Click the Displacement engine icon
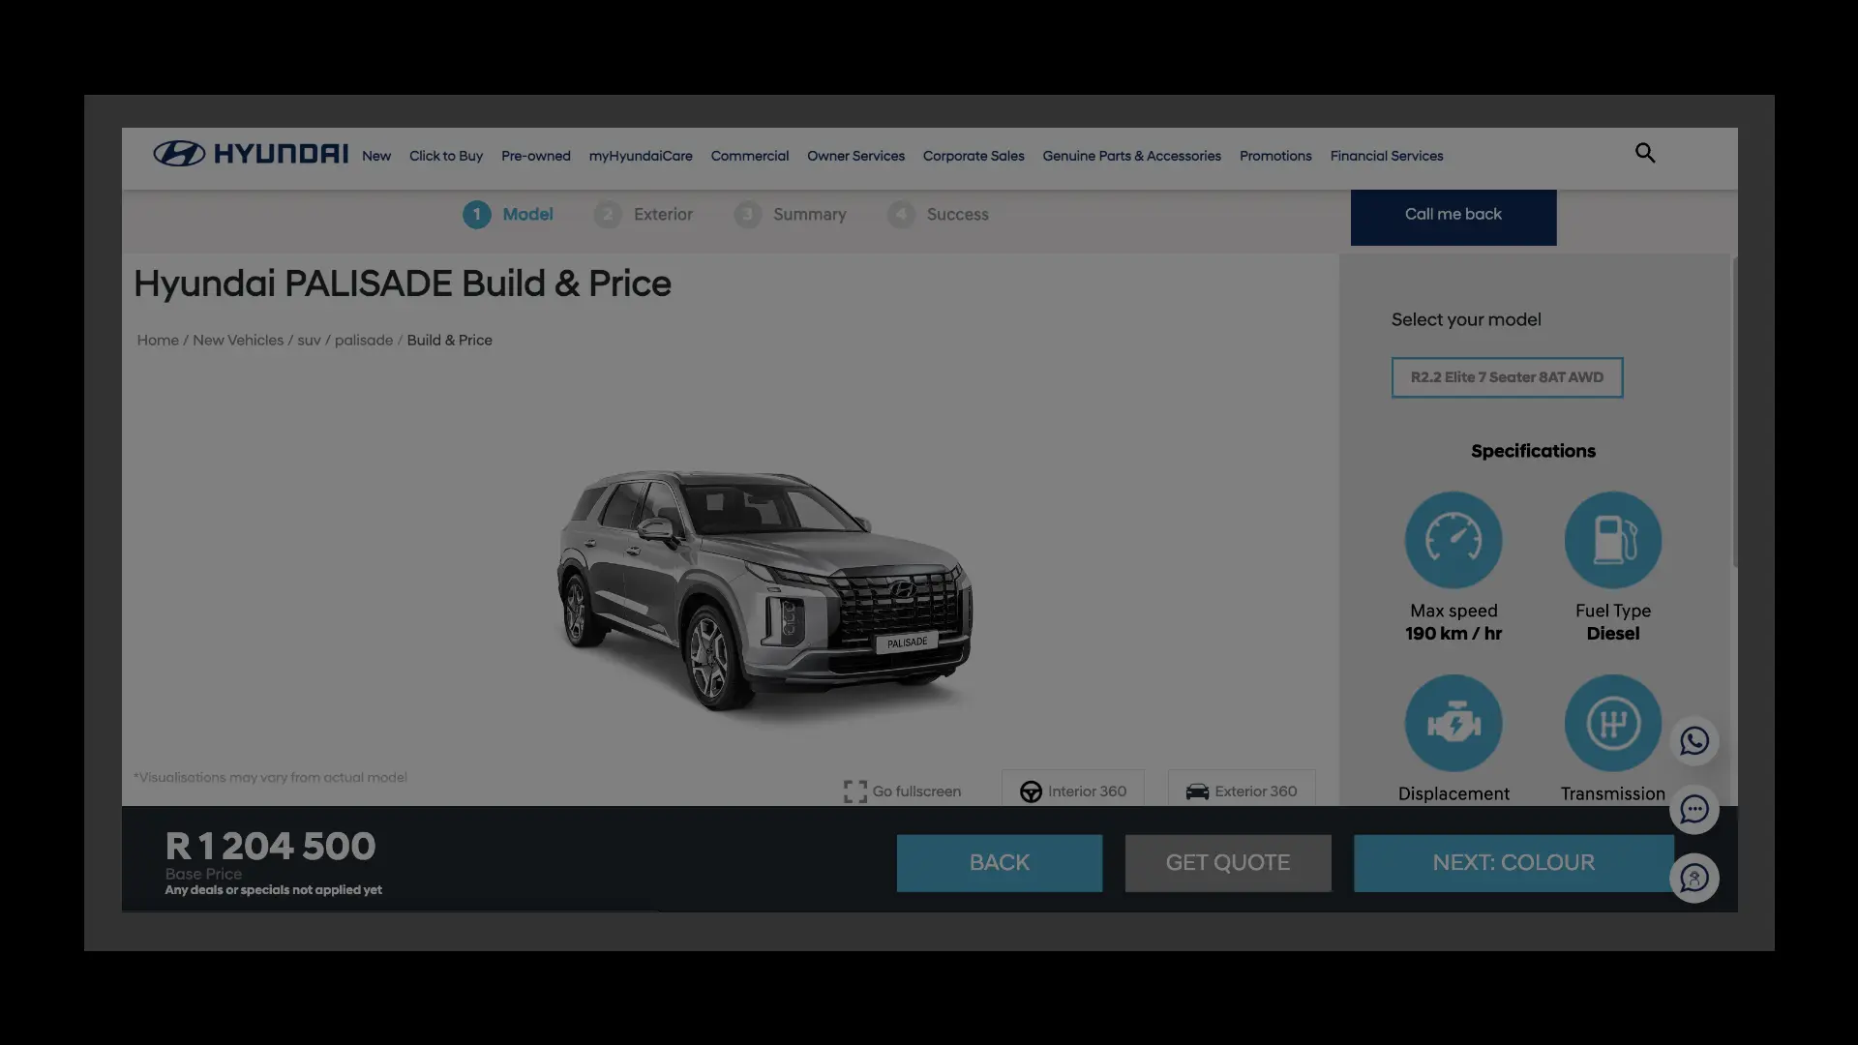The height and width of the screenshot is (1045, 1858). click(x=1453, y=723)
